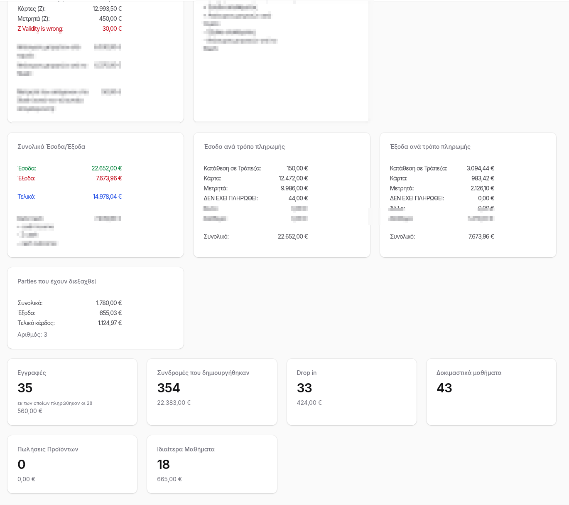The image size is (569, 505).
Task: Click the red Έξοδα total 7.673,96 €
Action: pos(109,178)
